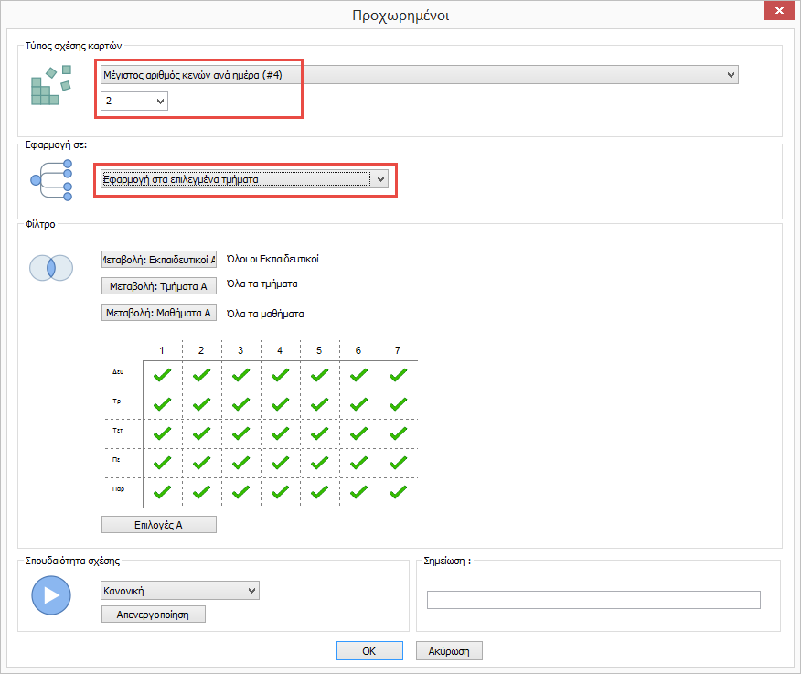Viewport: 801px width, 674px height.
Task: Click the 'Απενεργοποίηση' button
Action: click(x=154, y=615)
